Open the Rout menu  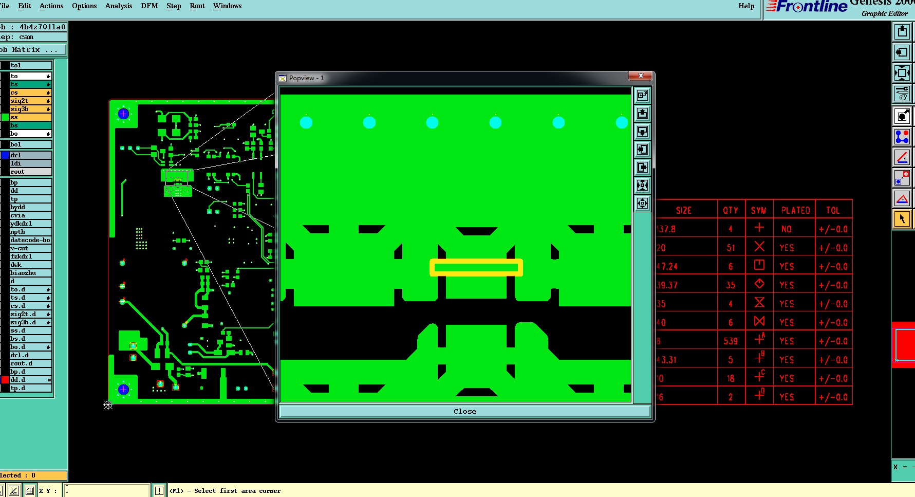pos(197,6)
